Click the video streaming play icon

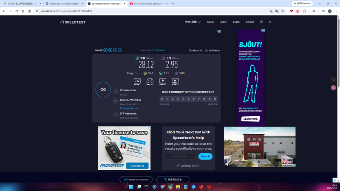(163, 81)
